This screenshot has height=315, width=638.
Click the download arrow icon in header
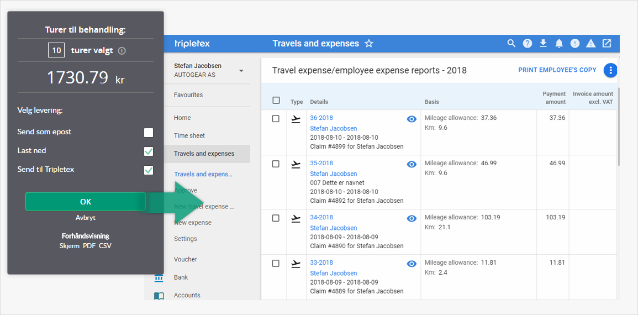[543, 44]
